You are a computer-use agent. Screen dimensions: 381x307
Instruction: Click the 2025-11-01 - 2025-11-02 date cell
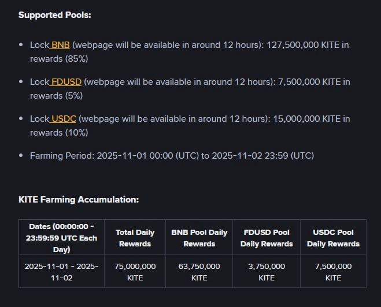61,272
